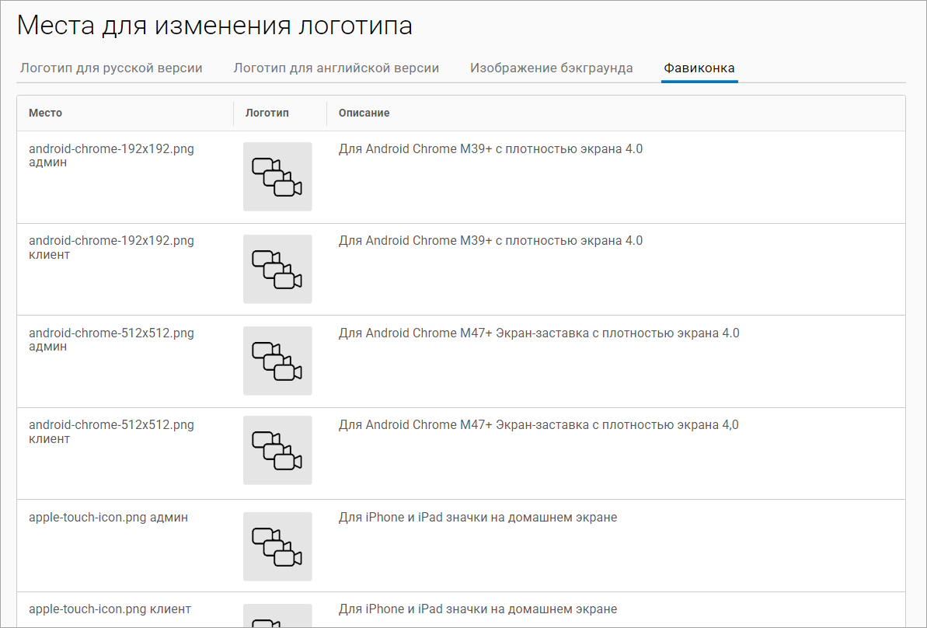
Task: Click the description of apple-touch-icon.png админ row
Action: [x=477, y=518]
